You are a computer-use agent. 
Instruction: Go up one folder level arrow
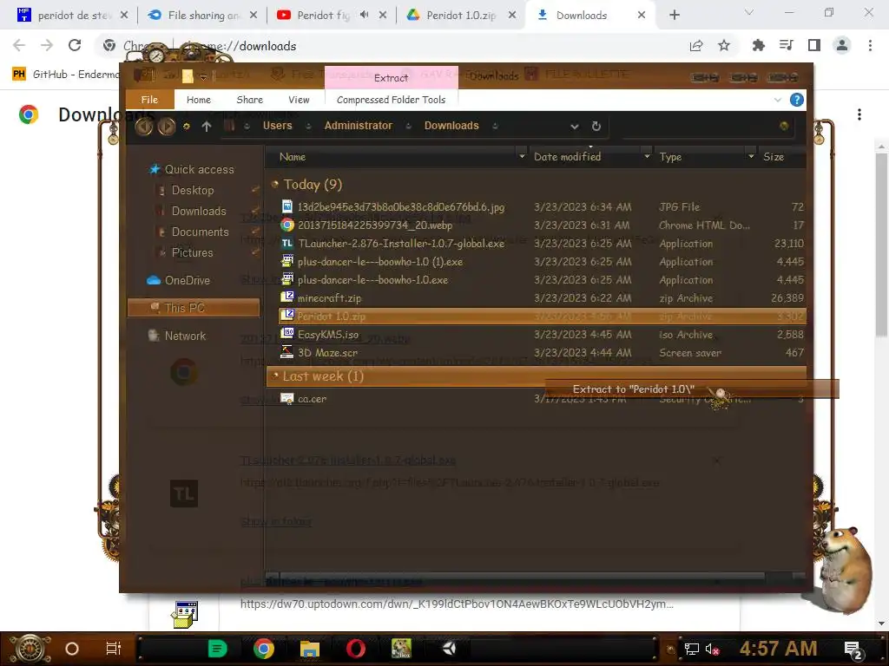pyautogui.click(x=207, y=127)
